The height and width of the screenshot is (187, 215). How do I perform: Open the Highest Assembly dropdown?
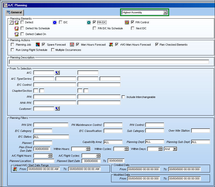(x=165, y=13)
